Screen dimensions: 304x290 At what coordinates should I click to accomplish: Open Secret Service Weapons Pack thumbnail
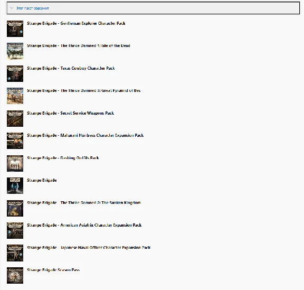15,118
